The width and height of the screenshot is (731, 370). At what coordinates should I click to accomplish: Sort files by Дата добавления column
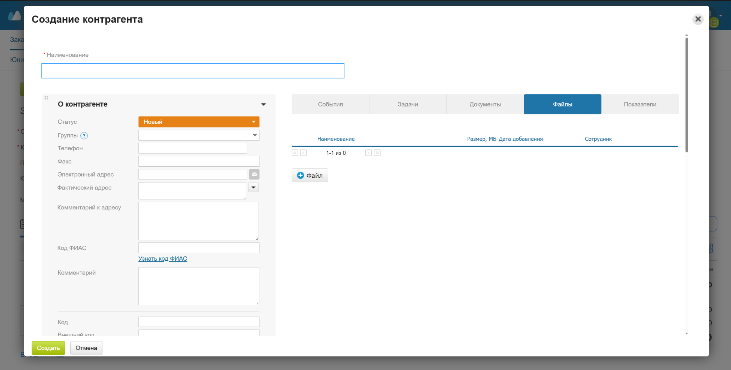point(520,139)
